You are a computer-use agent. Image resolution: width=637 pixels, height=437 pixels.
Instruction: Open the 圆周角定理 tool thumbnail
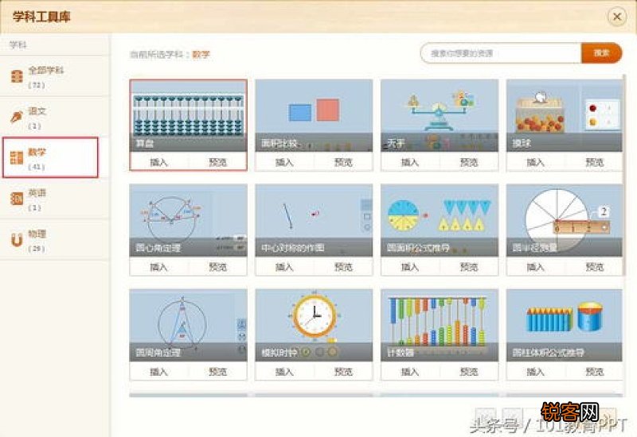[188, 325]
